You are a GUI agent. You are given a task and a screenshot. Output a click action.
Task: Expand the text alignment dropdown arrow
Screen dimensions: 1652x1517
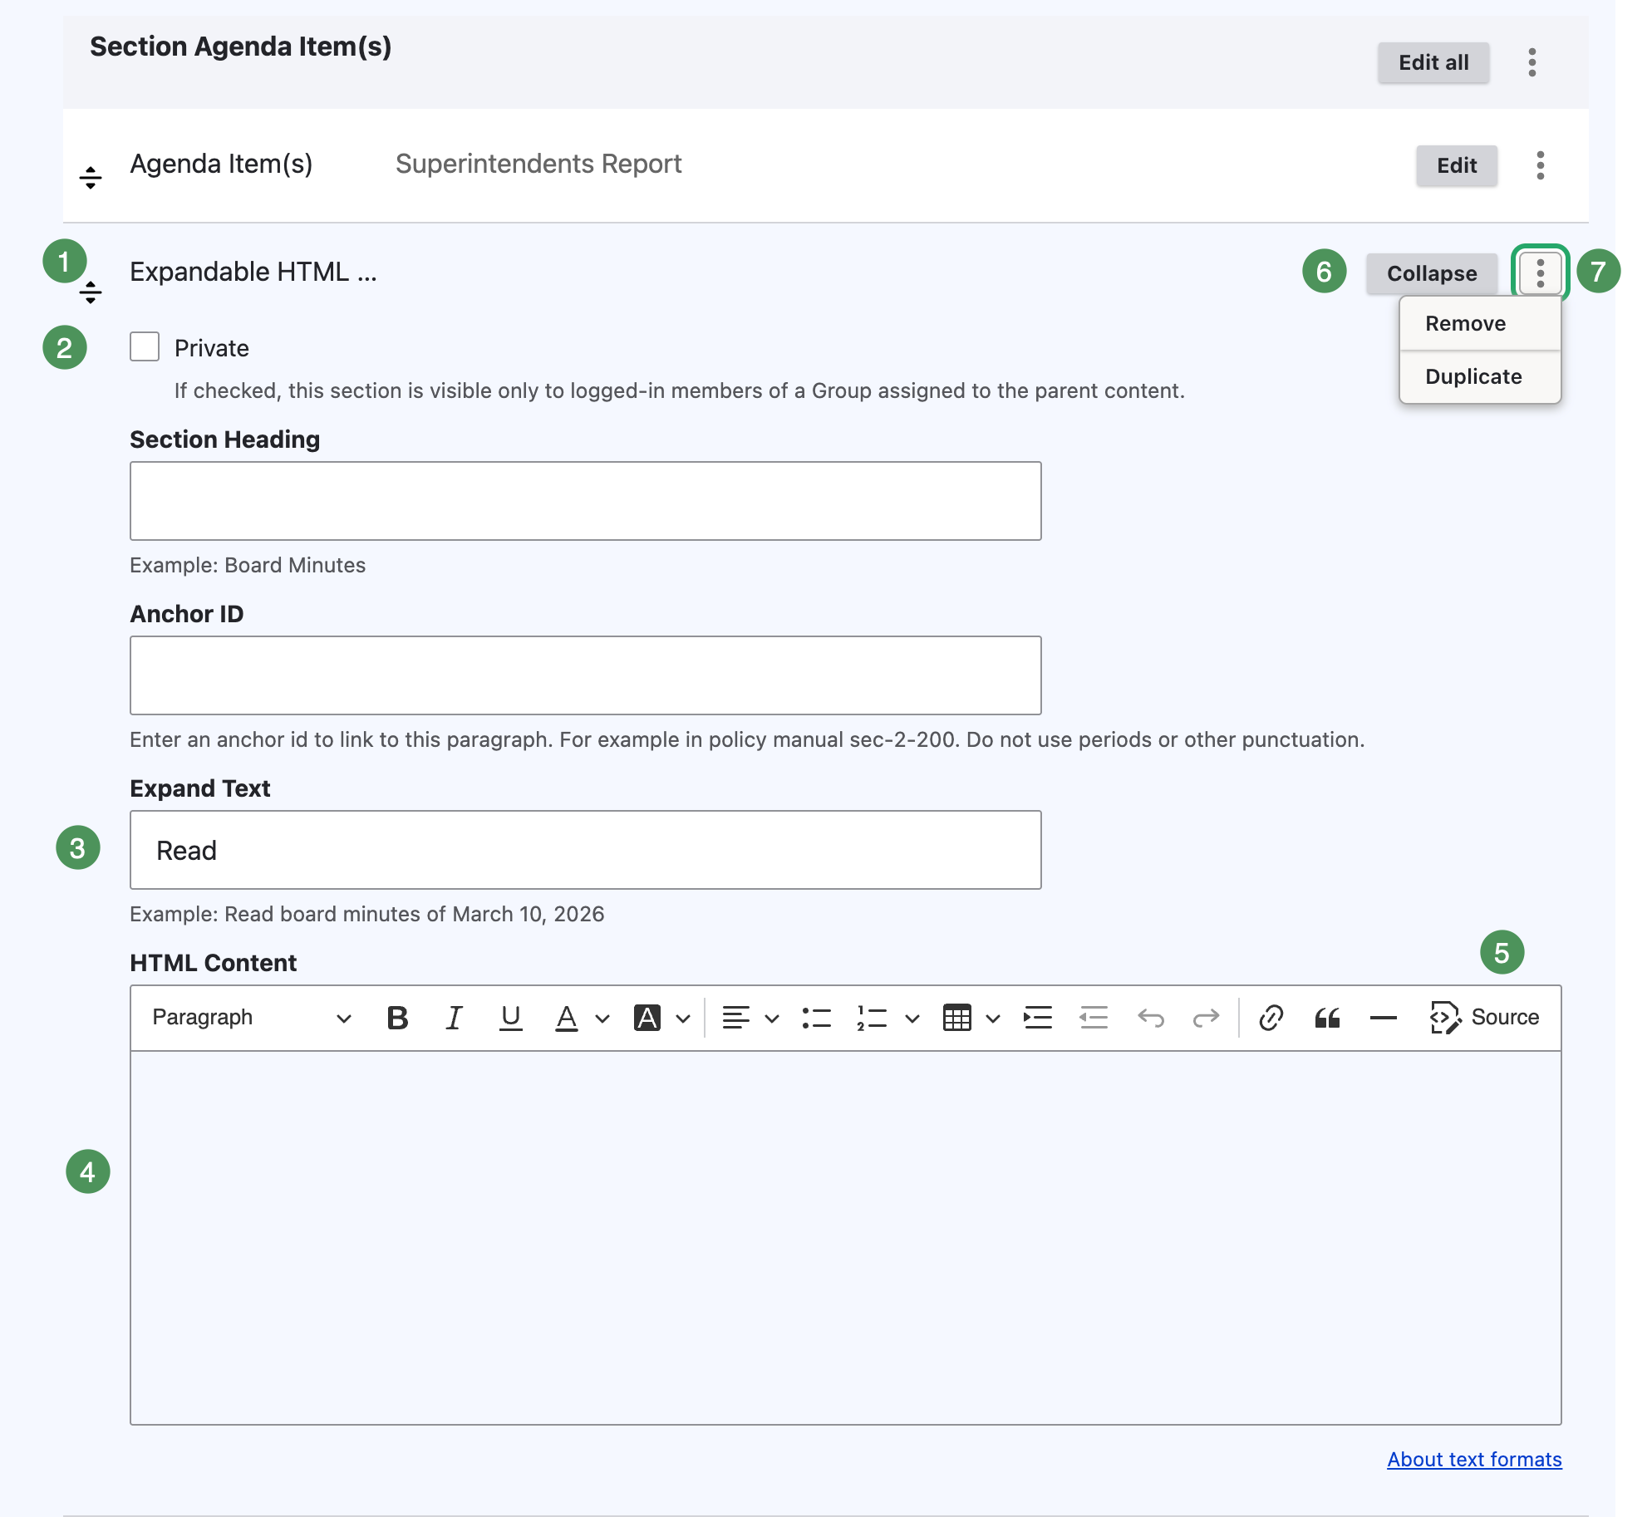[x=772, y=1019]
